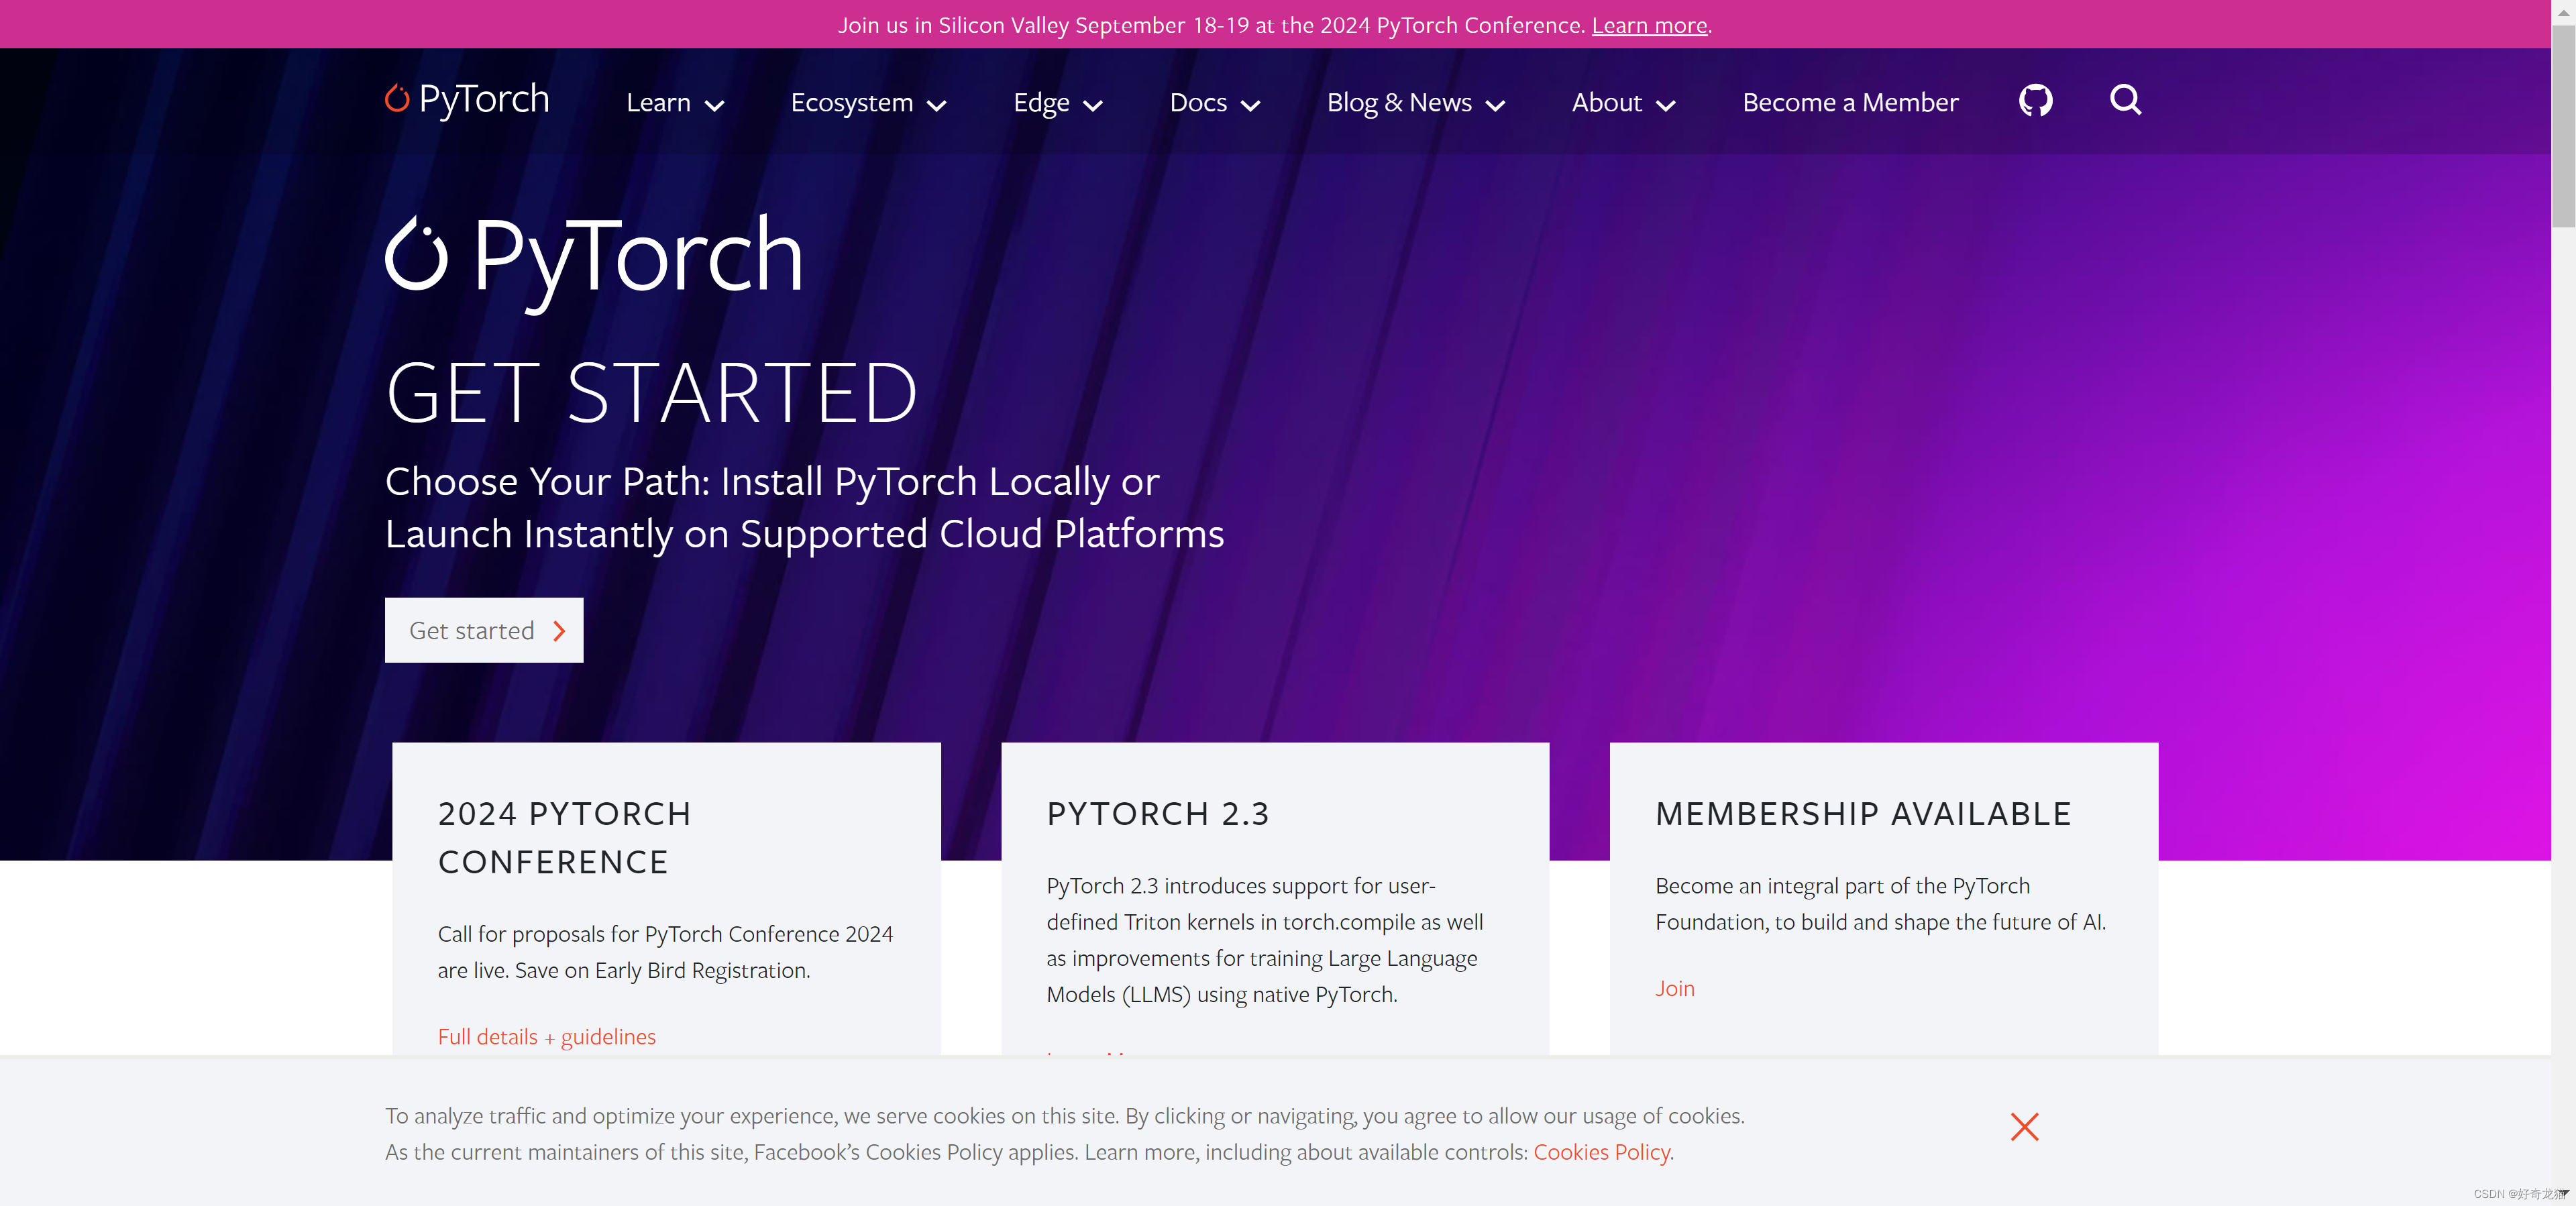Image resolution: width=2576 pixels, height=1206 pixels.
Task: Click the Join membership link
Action: click(x=1675, y=988)
